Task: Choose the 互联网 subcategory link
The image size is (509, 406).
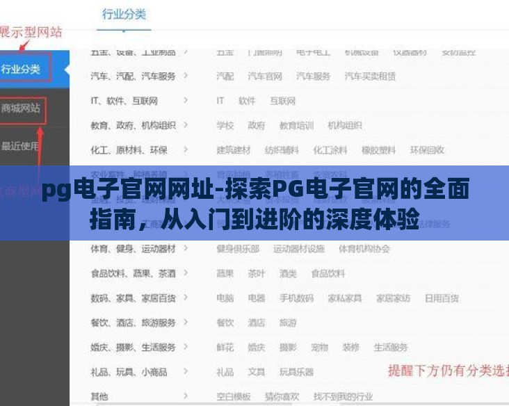Action: (283, 101)
